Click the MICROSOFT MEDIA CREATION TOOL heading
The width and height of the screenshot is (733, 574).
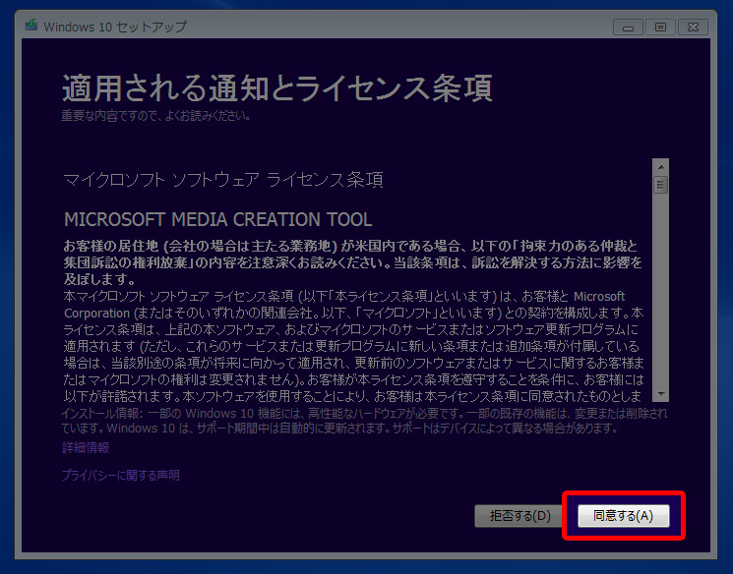pyautogui.click(x=217, y=218)
